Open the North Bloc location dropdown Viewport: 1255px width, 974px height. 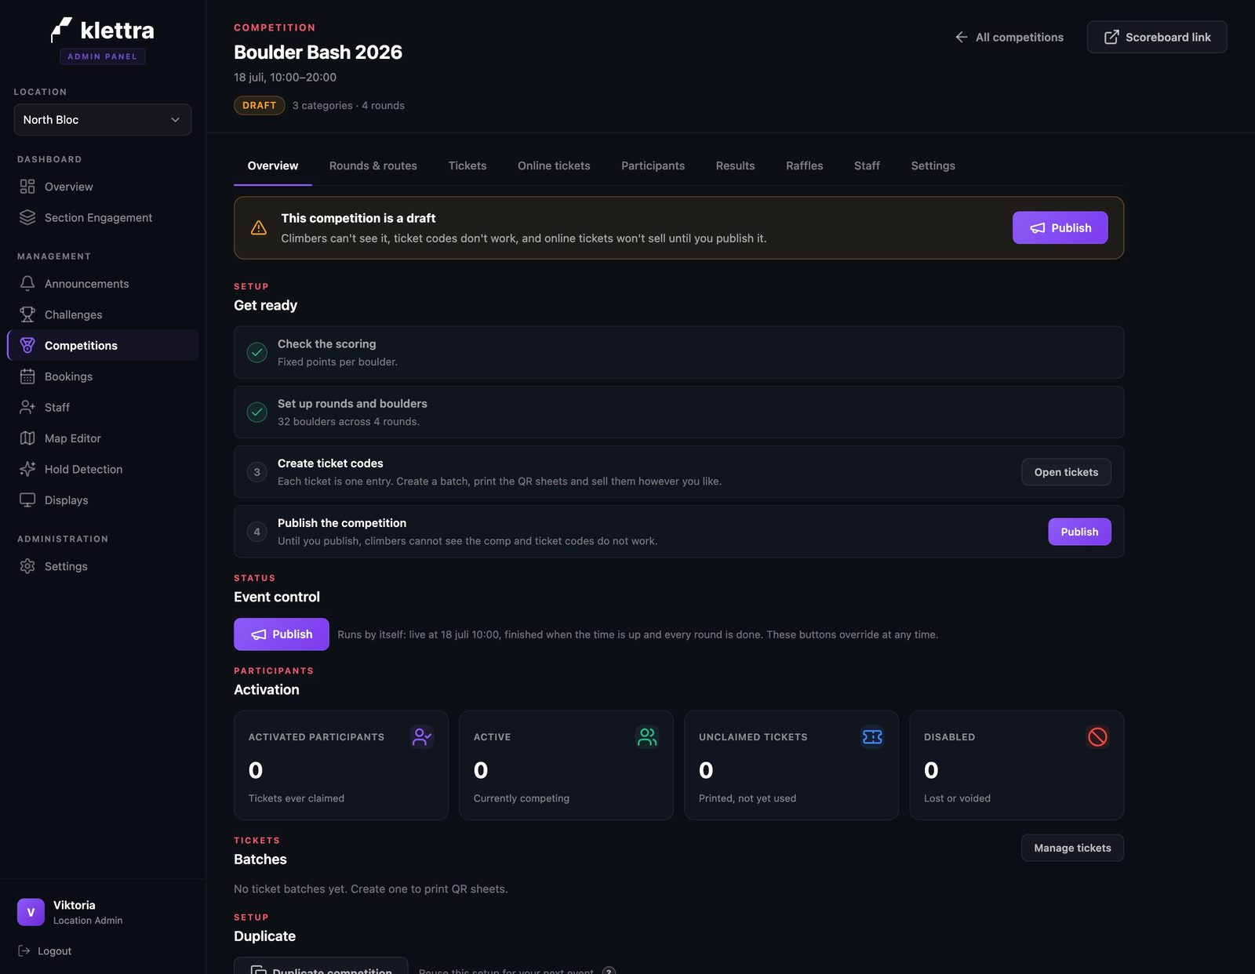click(x=103, y=119)
